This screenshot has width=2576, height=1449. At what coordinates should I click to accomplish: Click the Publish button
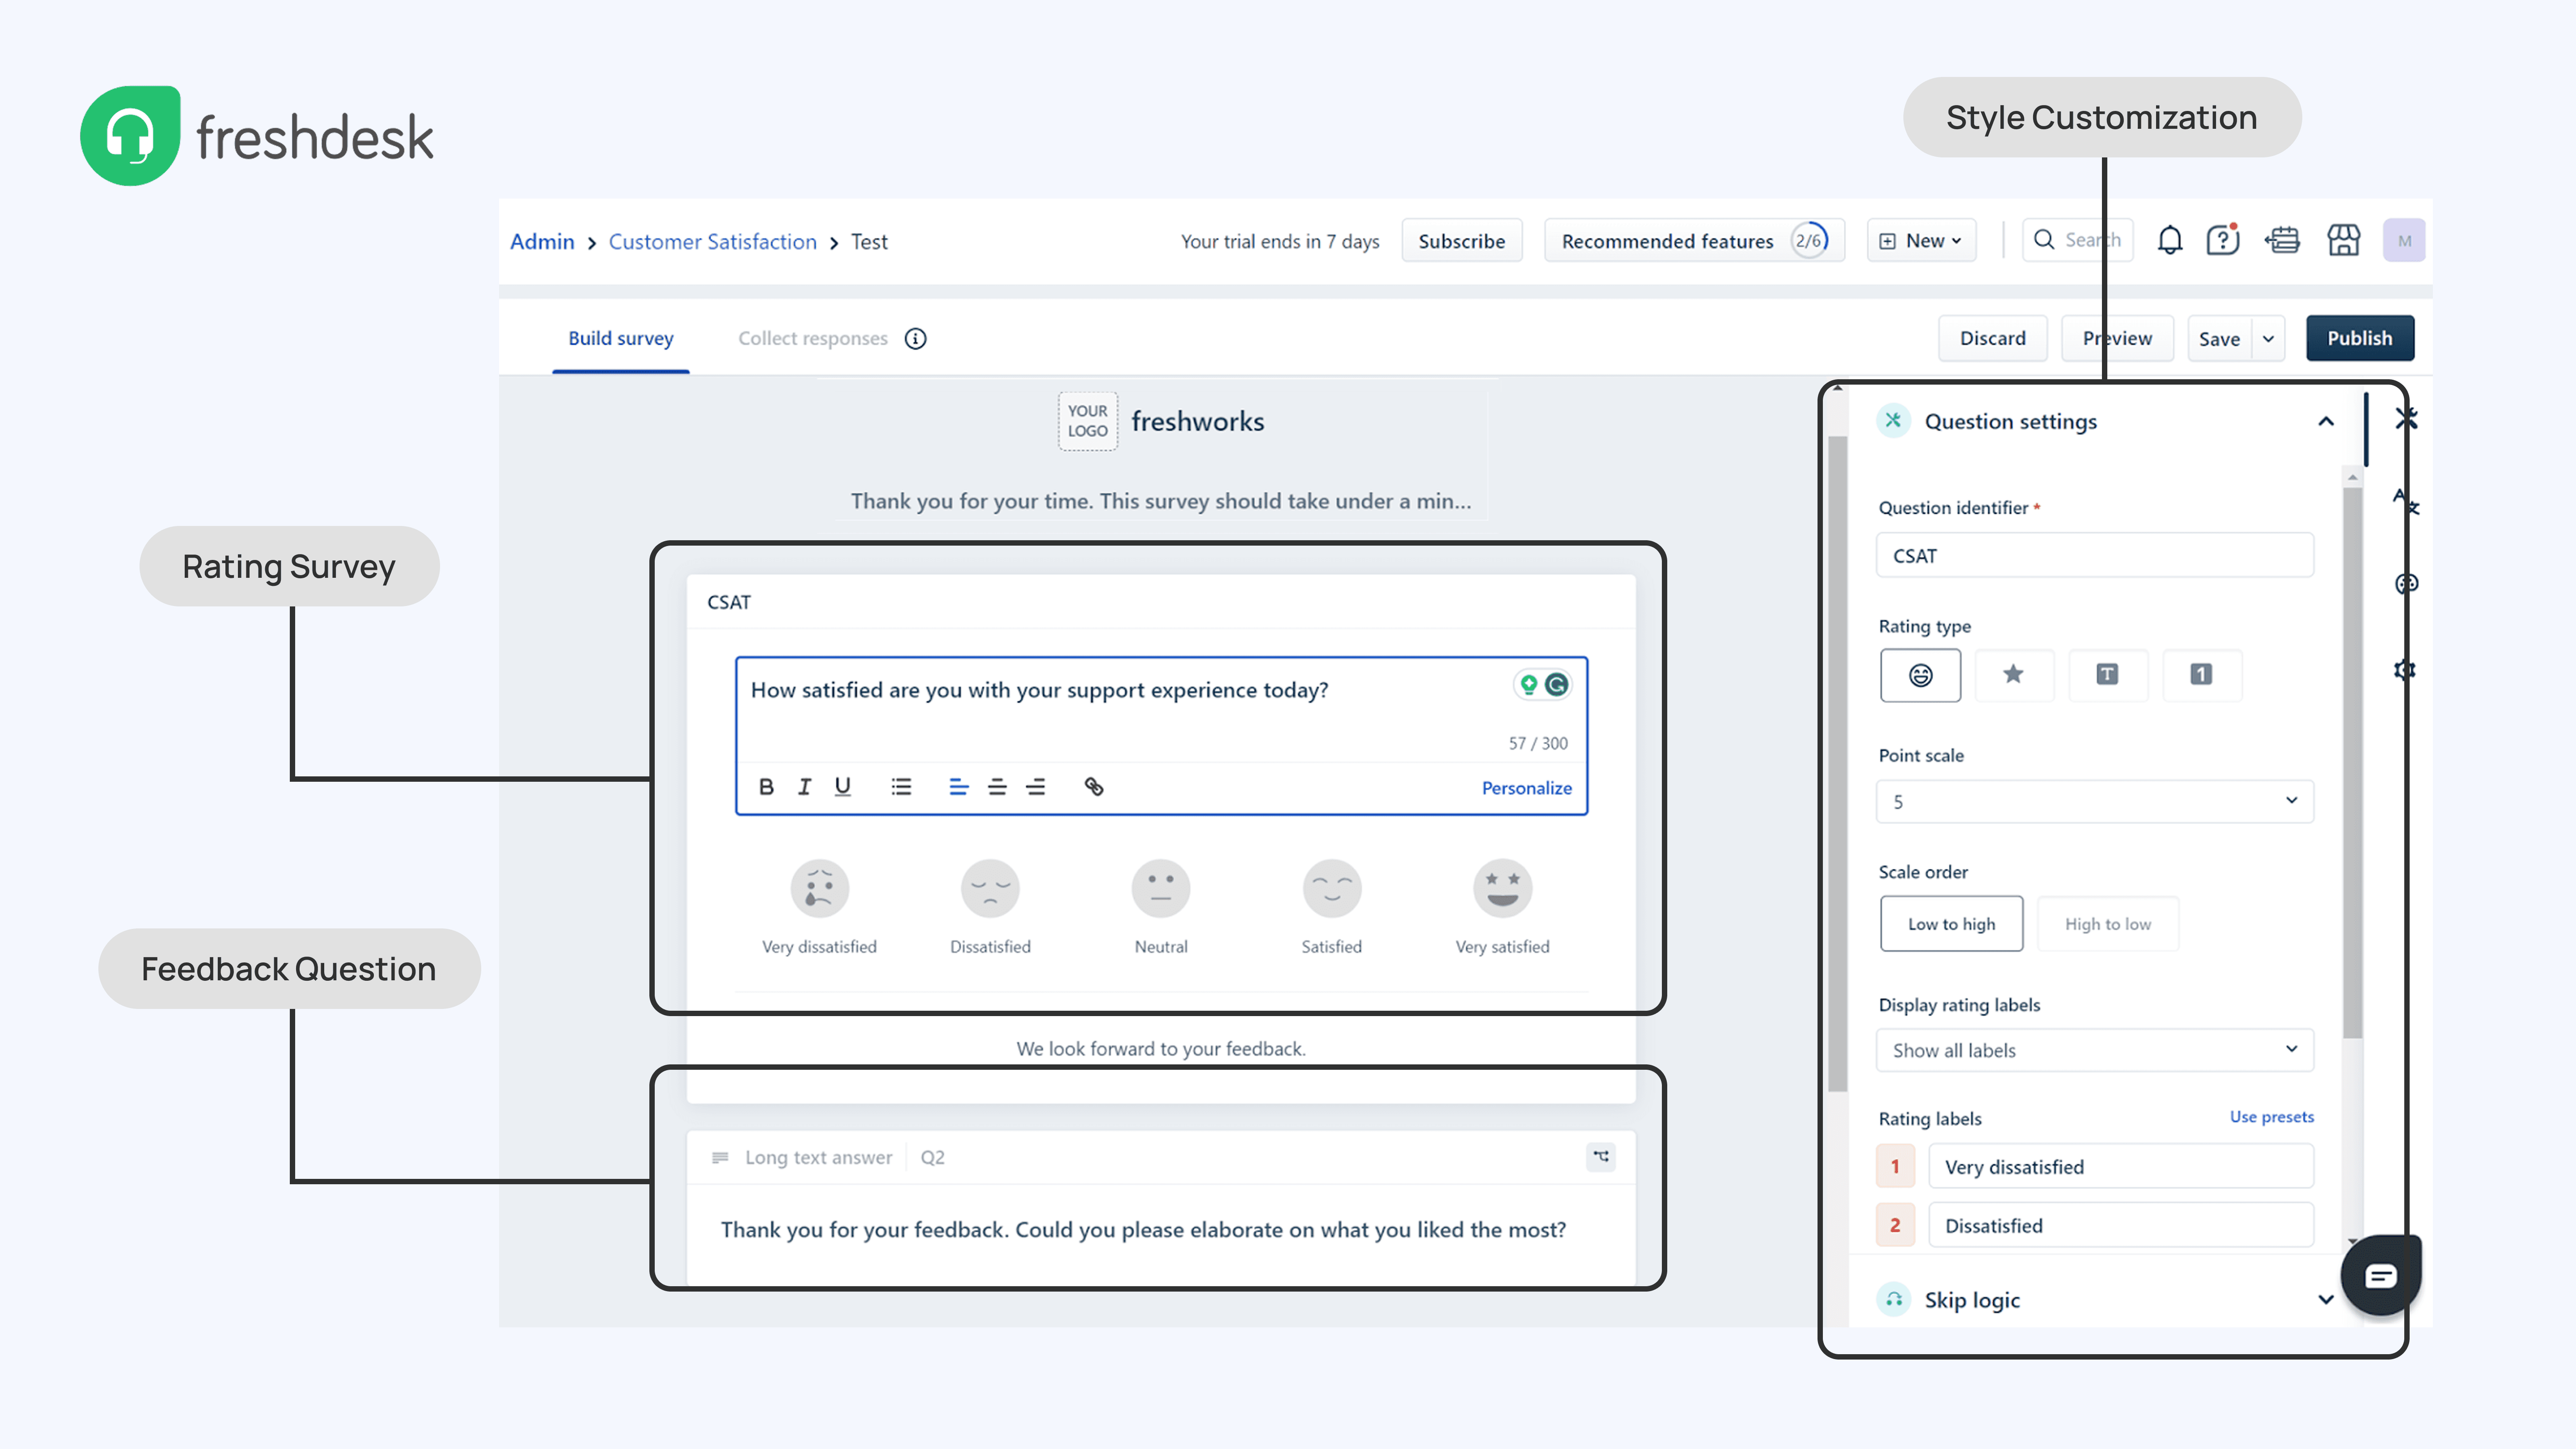(x=2359, y=339)
